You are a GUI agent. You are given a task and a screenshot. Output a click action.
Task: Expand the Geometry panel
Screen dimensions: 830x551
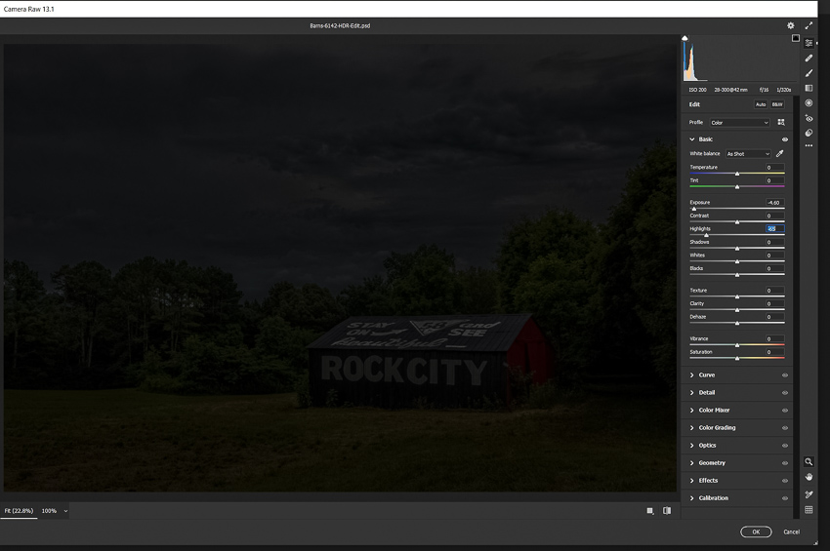[711, 463]
